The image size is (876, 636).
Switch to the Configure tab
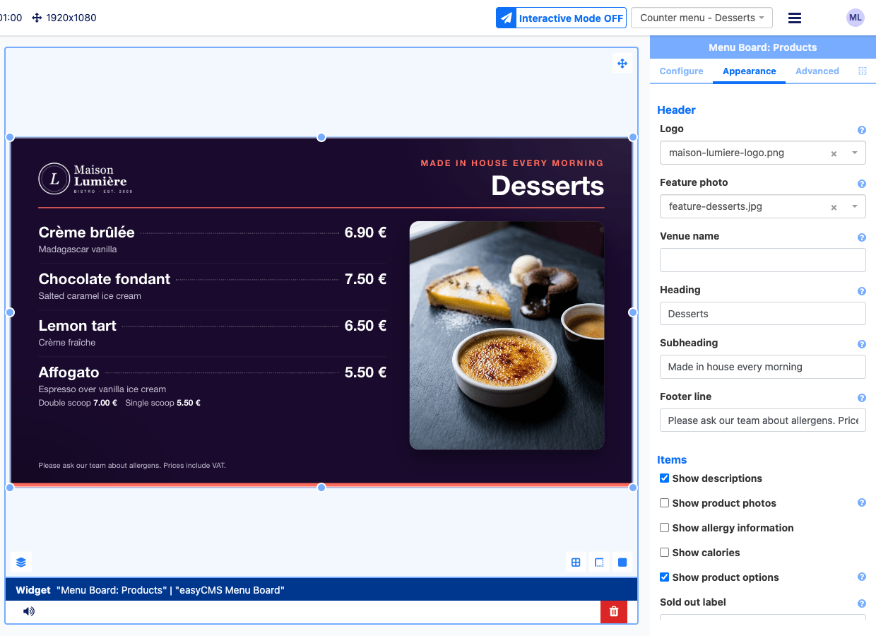tap(681, 71)
